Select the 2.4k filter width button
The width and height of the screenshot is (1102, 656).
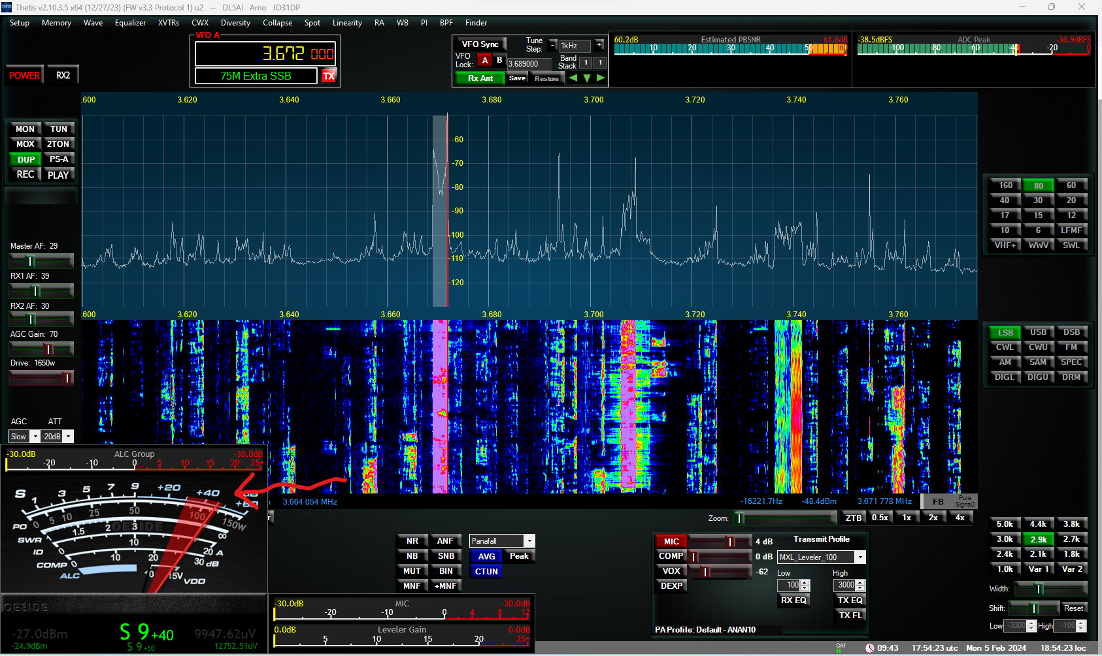1005,554
